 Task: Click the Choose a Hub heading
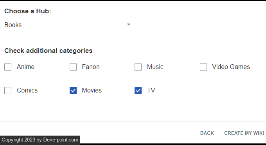[x=28, y=11]
